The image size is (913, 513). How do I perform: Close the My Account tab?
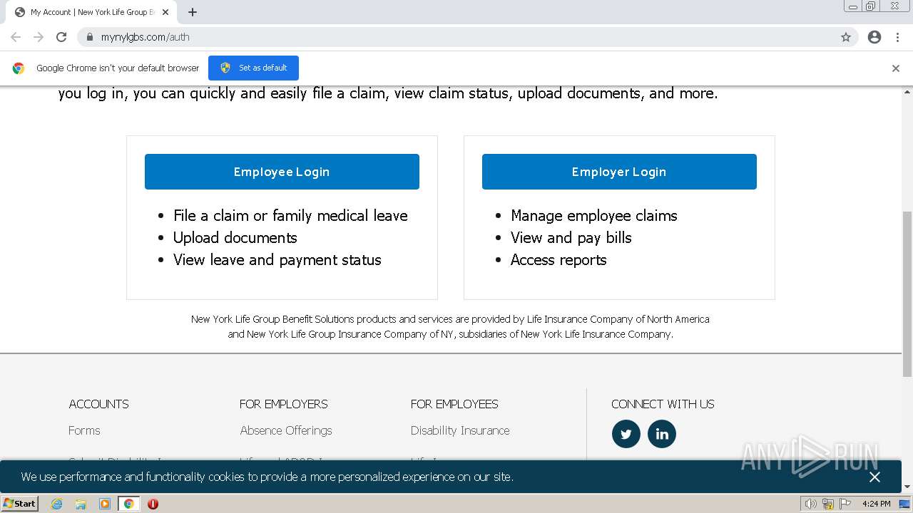(x=165, y=12)
